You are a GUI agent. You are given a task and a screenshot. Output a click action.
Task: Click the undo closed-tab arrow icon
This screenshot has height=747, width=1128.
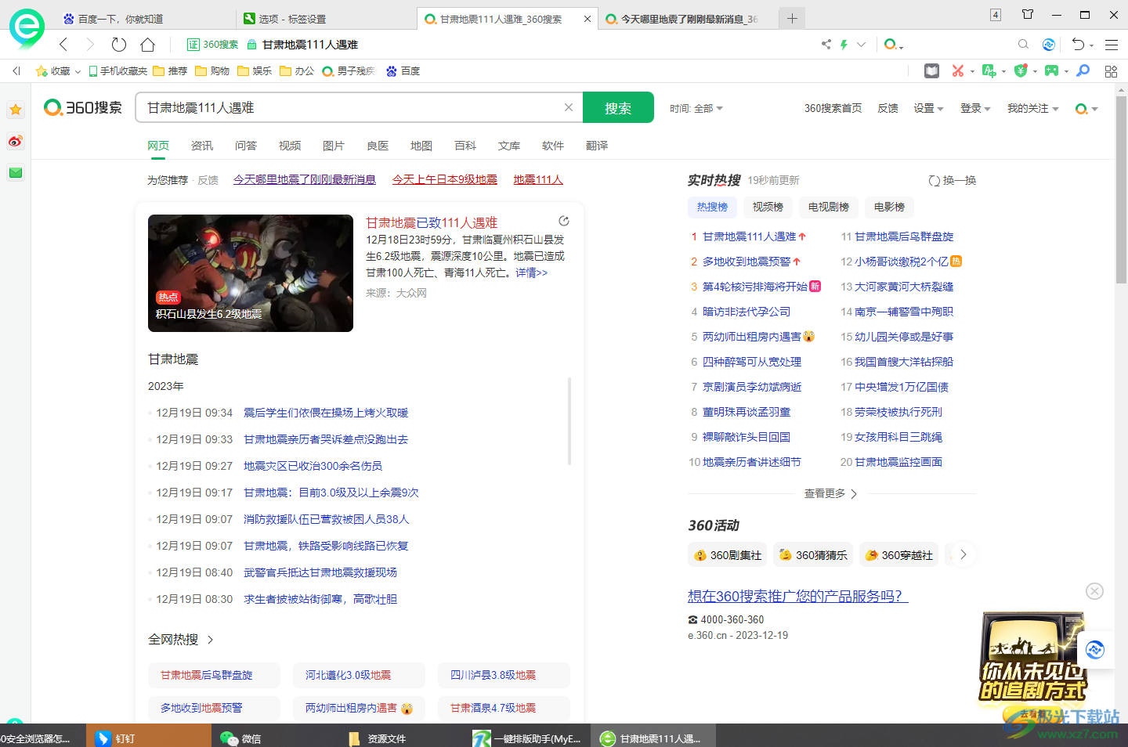coord(1077,45)
